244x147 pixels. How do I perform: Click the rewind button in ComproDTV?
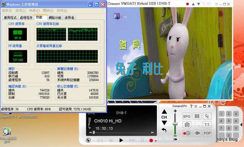point(100,141)
